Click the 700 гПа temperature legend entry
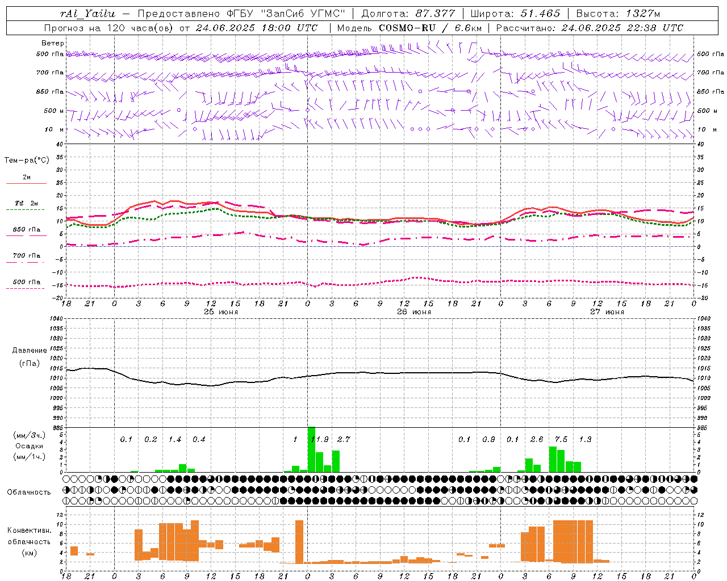 pyautogui.click(x=27, y=256)
